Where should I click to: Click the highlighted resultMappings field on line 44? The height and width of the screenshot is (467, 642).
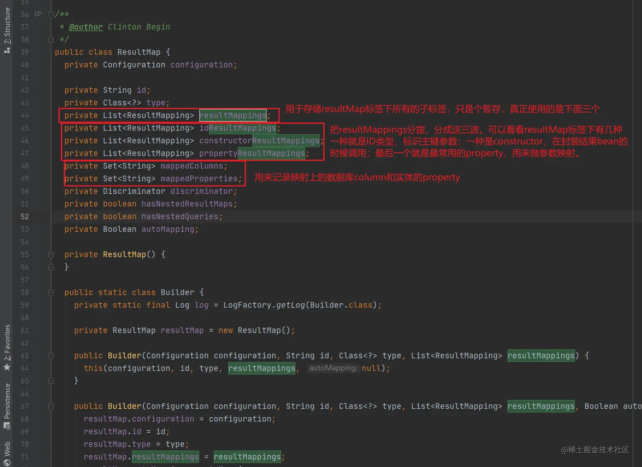click(x=233, y=115)
